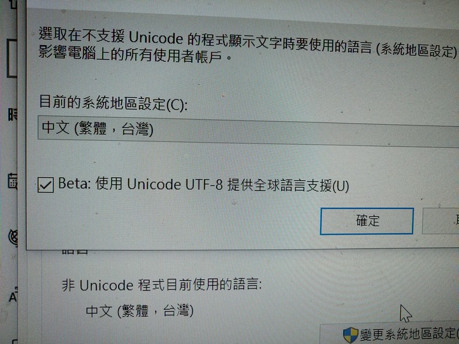Open Date & time via the calendar sidebar icon
Image resolution: width=459 pixels, height=344 pixels.
coord(13,181)
